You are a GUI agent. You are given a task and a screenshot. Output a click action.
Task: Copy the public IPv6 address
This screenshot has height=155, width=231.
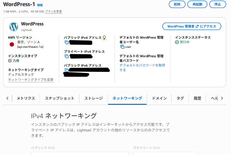67,70
